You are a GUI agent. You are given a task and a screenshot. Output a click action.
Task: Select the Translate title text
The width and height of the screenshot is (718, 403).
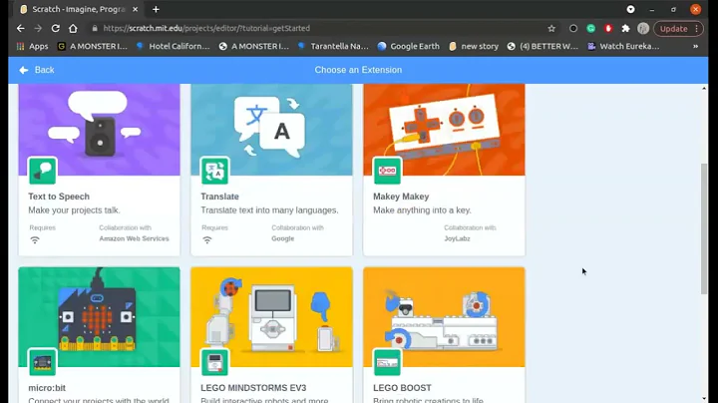point(219,197)
